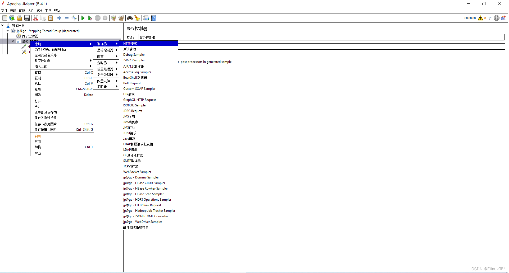Pick WebSocket Sampler entry
The image size is (509, 273).
[x=148, y=172]
